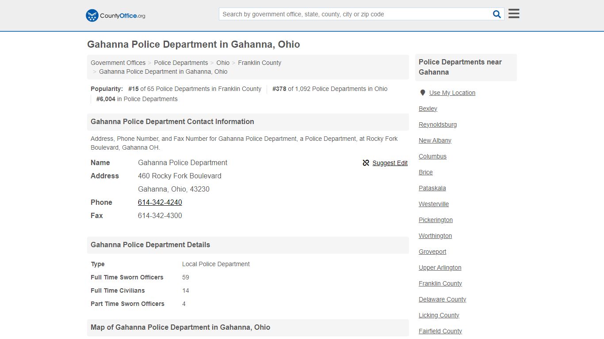Call phone number 614-342-4240
This screenshot has height=339, width=604.
[160, 202]
